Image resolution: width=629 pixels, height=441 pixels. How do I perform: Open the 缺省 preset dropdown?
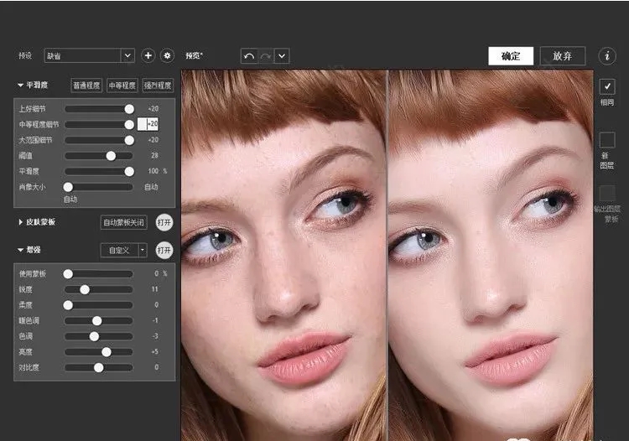pos(89,55)
